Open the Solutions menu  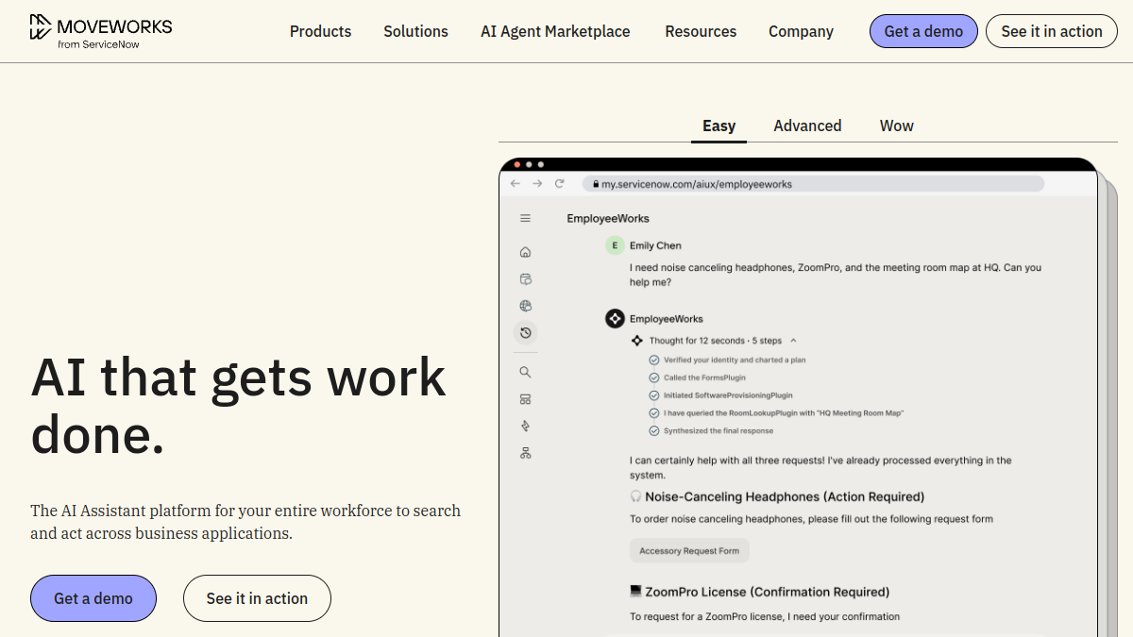click(415, 31)
